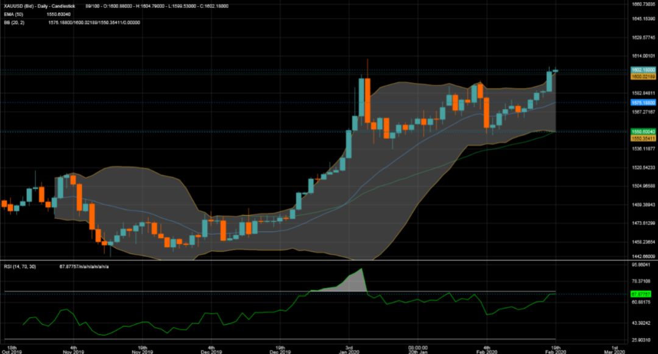This screenshot has height=354, width=658.
Task: Click the upper band price tag 1600.02189
Action: point(643,77)
